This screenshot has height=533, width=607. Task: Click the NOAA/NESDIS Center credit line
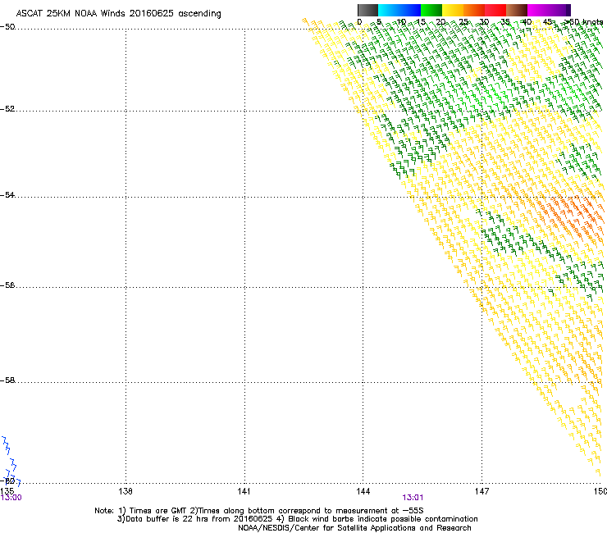click(x=354, y=528)
